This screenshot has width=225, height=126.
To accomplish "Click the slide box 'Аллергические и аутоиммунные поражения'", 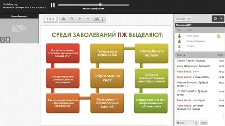I will [x=63, y=78].
